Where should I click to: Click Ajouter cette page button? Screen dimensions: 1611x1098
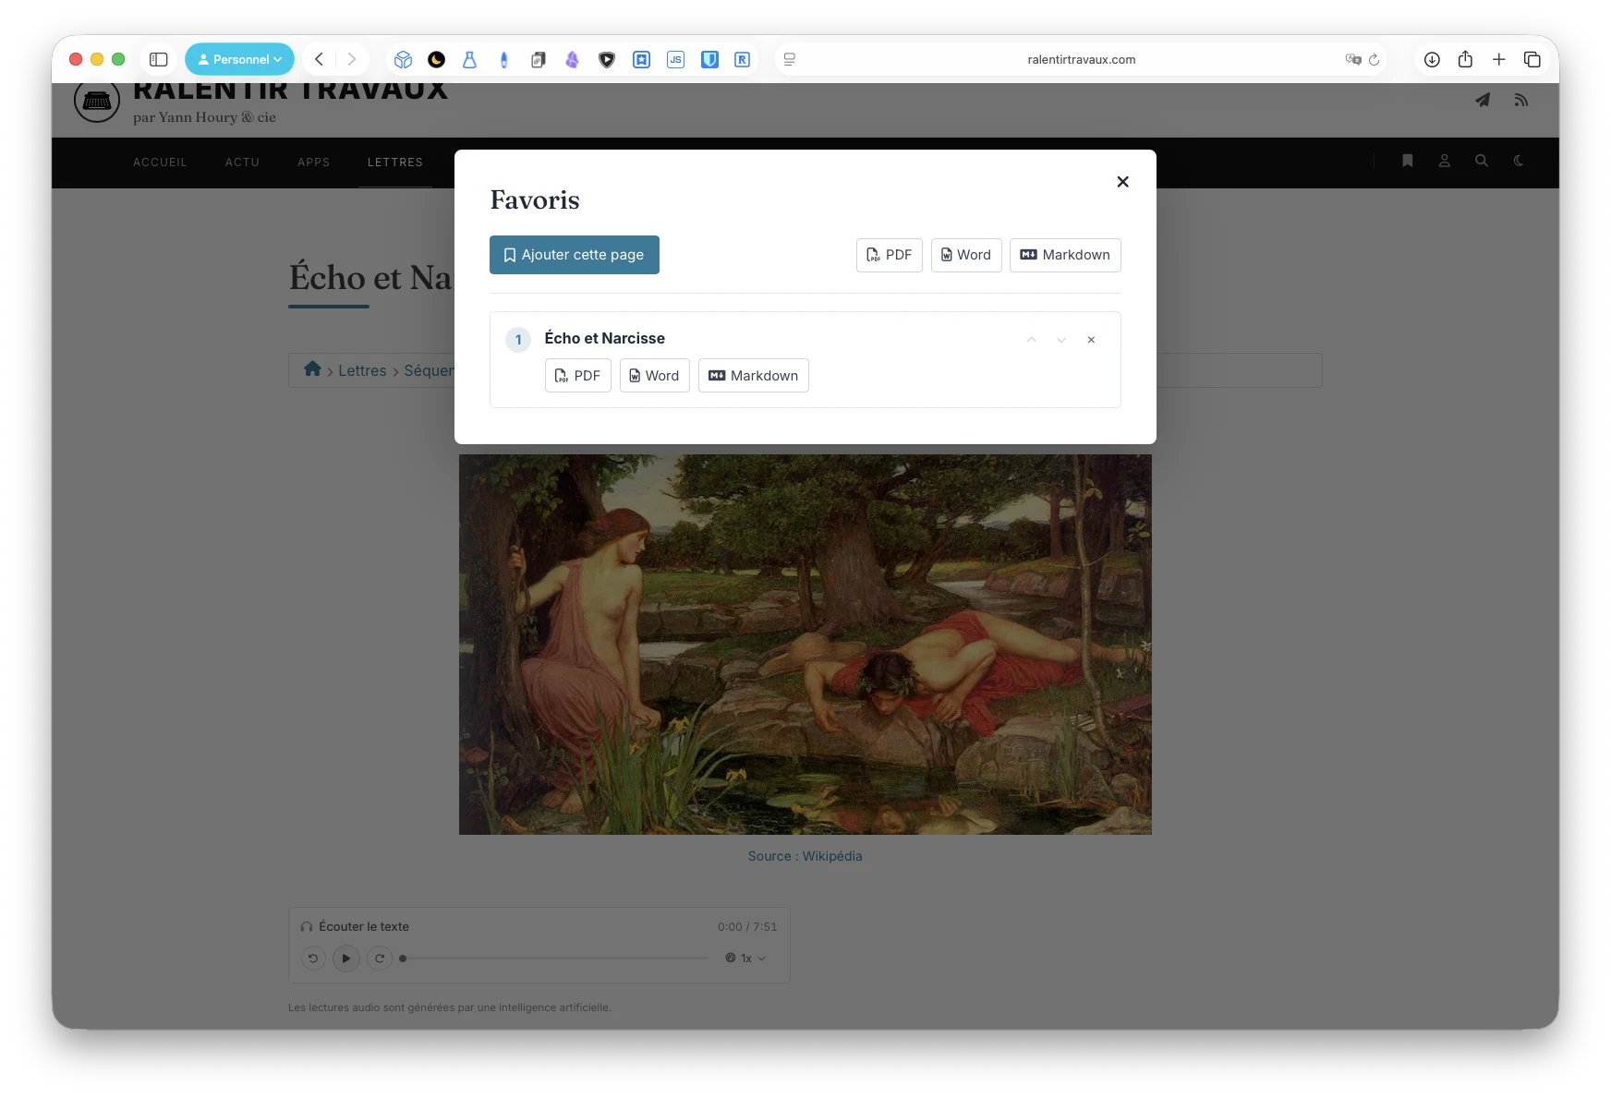tap(575, 255)
